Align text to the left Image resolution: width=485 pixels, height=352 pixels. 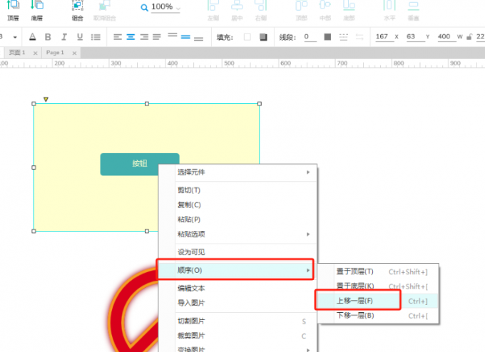(x=118, y=36)
